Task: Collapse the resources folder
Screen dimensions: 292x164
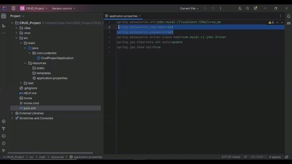Action: tap(25, 63)
